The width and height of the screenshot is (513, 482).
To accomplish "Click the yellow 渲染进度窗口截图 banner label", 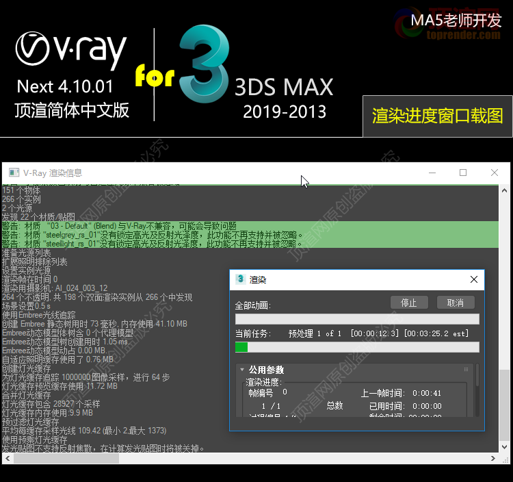I will click(x=438, y=116).
